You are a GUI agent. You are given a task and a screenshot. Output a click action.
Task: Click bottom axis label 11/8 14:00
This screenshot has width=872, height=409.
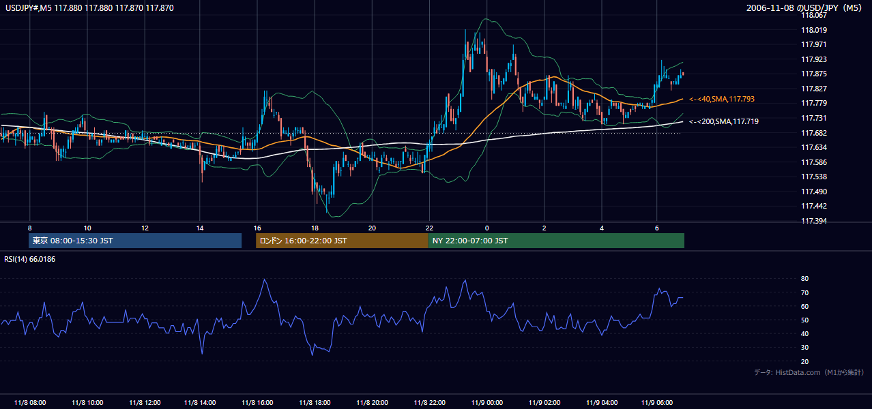pos(201,403)
